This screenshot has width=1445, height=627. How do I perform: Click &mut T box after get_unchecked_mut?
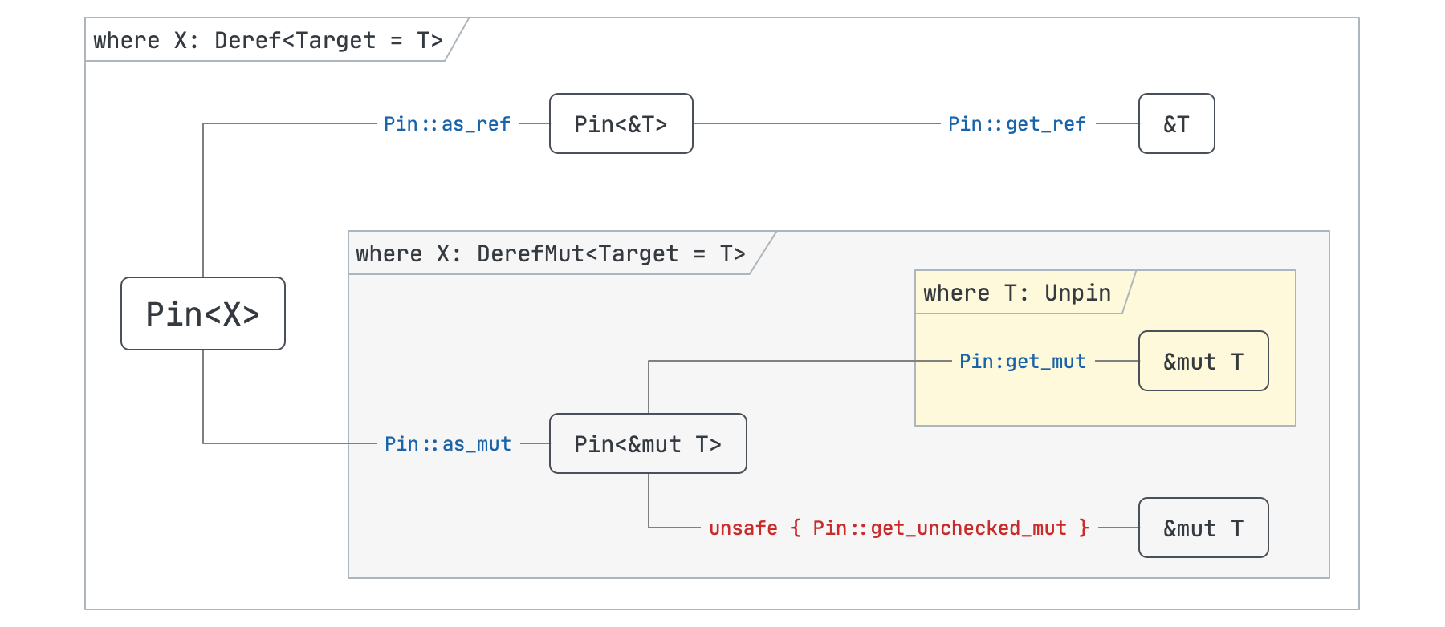pyautogui.click(x=1203, y=528)
